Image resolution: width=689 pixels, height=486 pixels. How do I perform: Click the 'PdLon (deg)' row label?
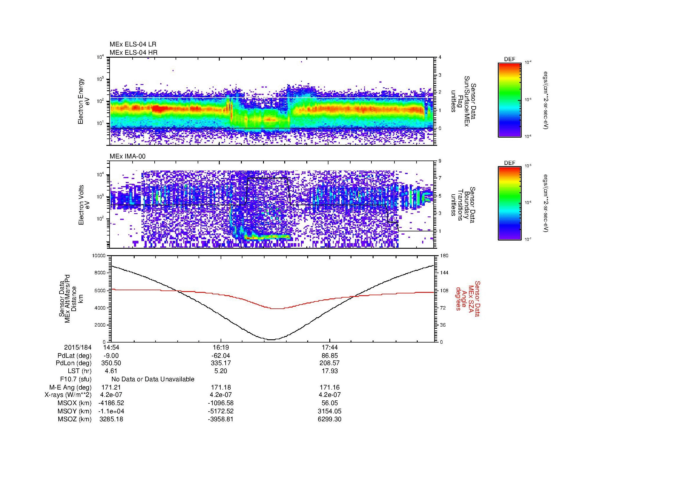coord(74,363)
